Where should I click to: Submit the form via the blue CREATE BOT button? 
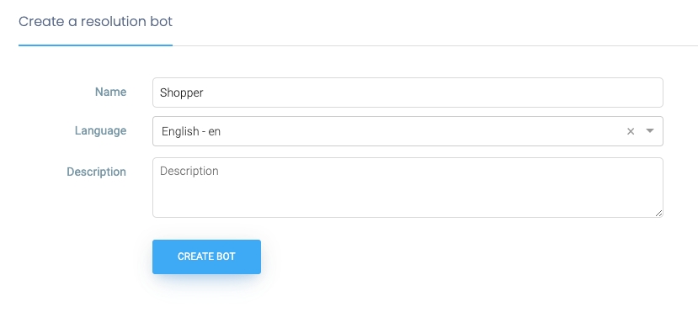tap(206, 256)
